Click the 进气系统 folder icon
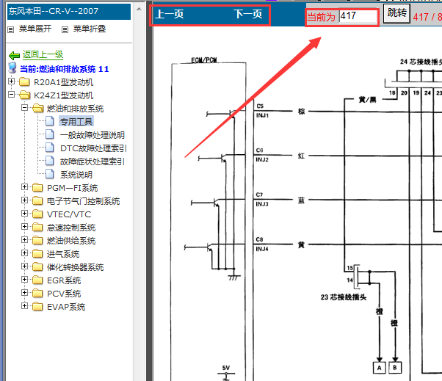 click(x=37, y=253)
